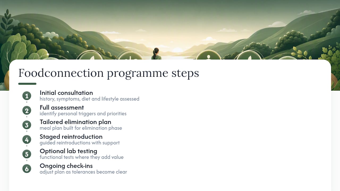Click the number 5 step icon

(x=27, y=154)
